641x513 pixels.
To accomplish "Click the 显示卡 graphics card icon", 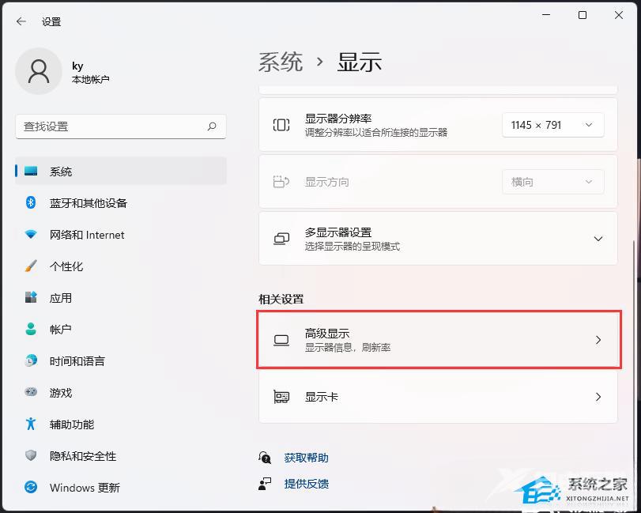I will coord(281,397).
